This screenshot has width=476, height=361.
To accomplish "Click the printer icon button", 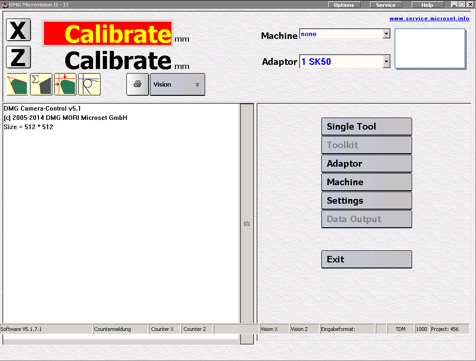I will click(x=138, y=84).
